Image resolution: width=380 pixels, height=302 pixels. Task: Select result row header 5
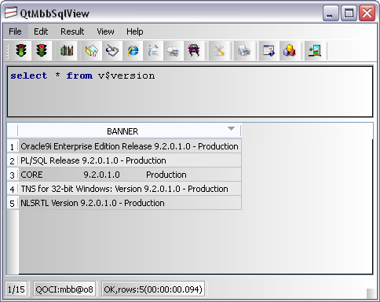click(x=13, y=203)
